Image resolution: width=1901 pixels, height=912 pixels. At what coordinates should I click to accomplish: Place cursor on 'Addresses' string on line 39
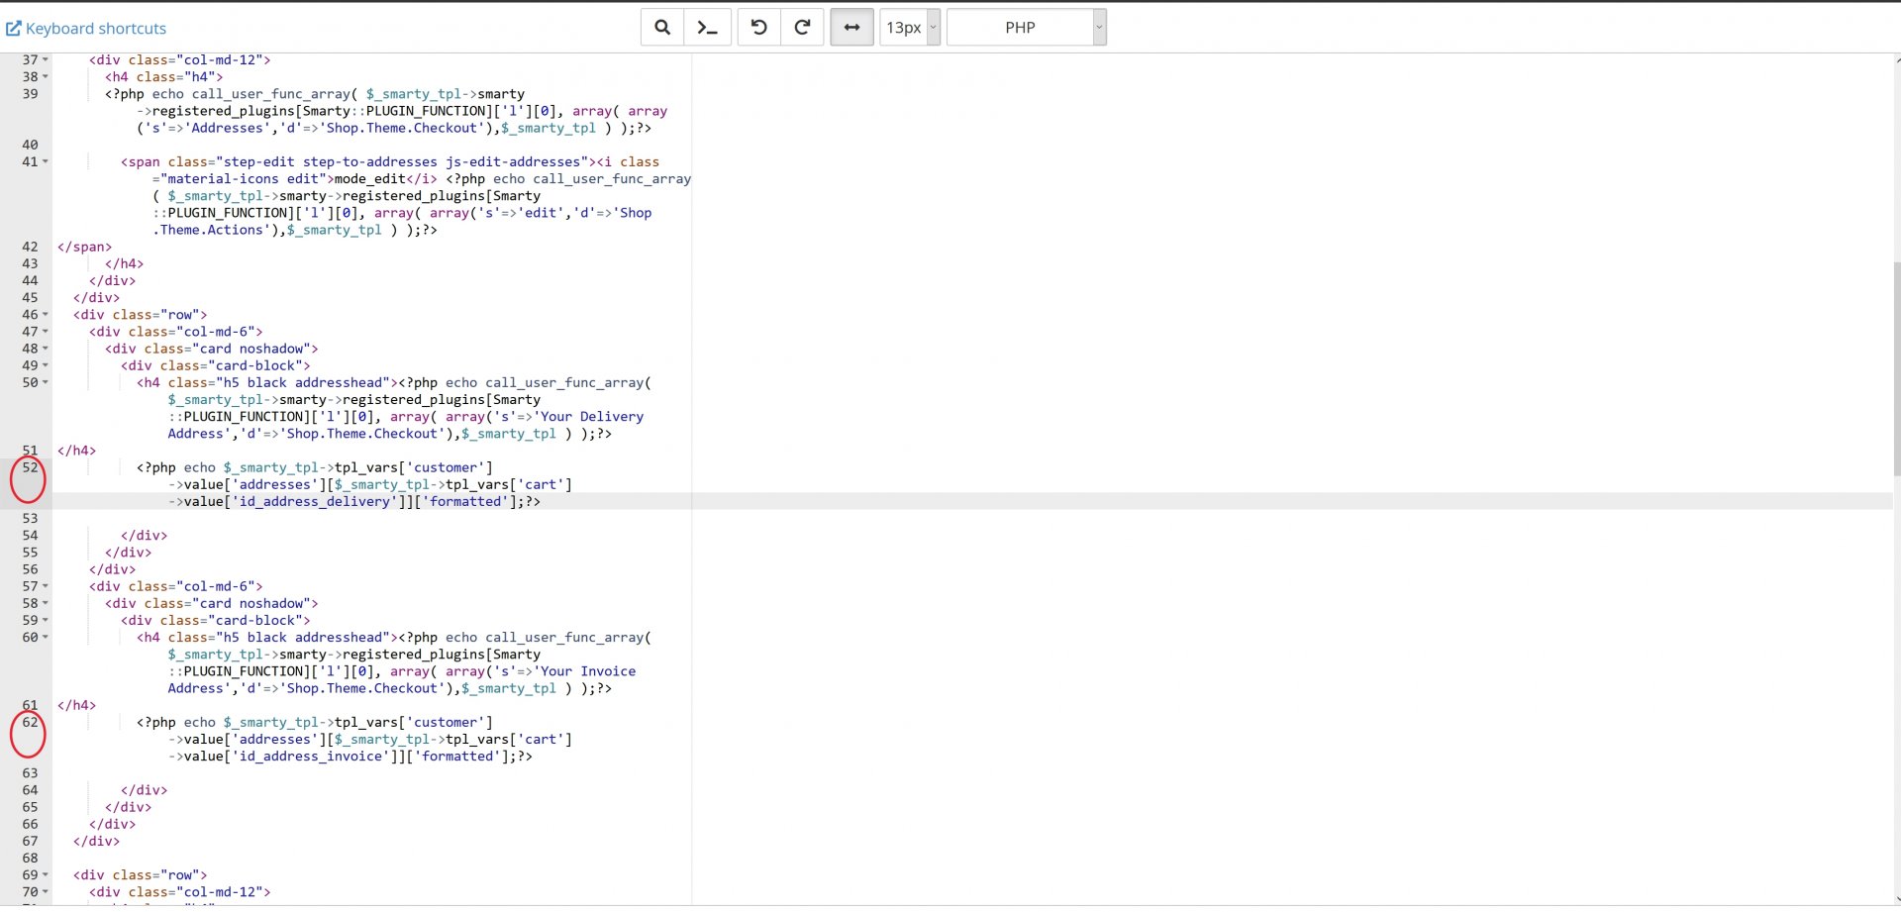(x=228, y=129)
